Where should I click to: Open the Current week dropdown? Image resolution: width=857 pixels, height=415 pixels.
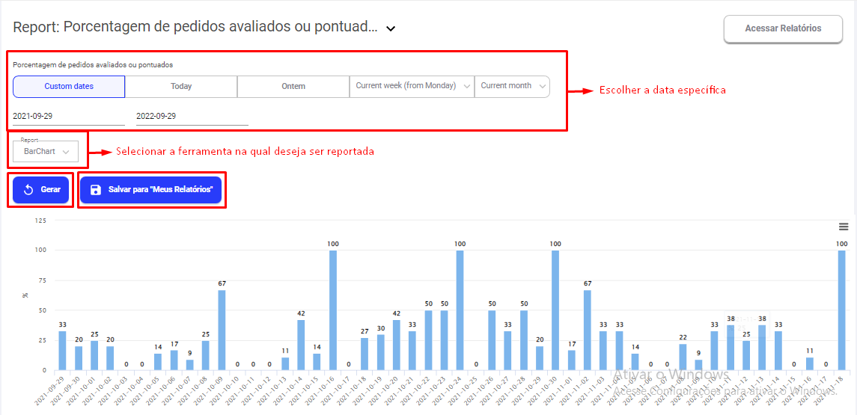pyautogui.click(x=412, y=86)
